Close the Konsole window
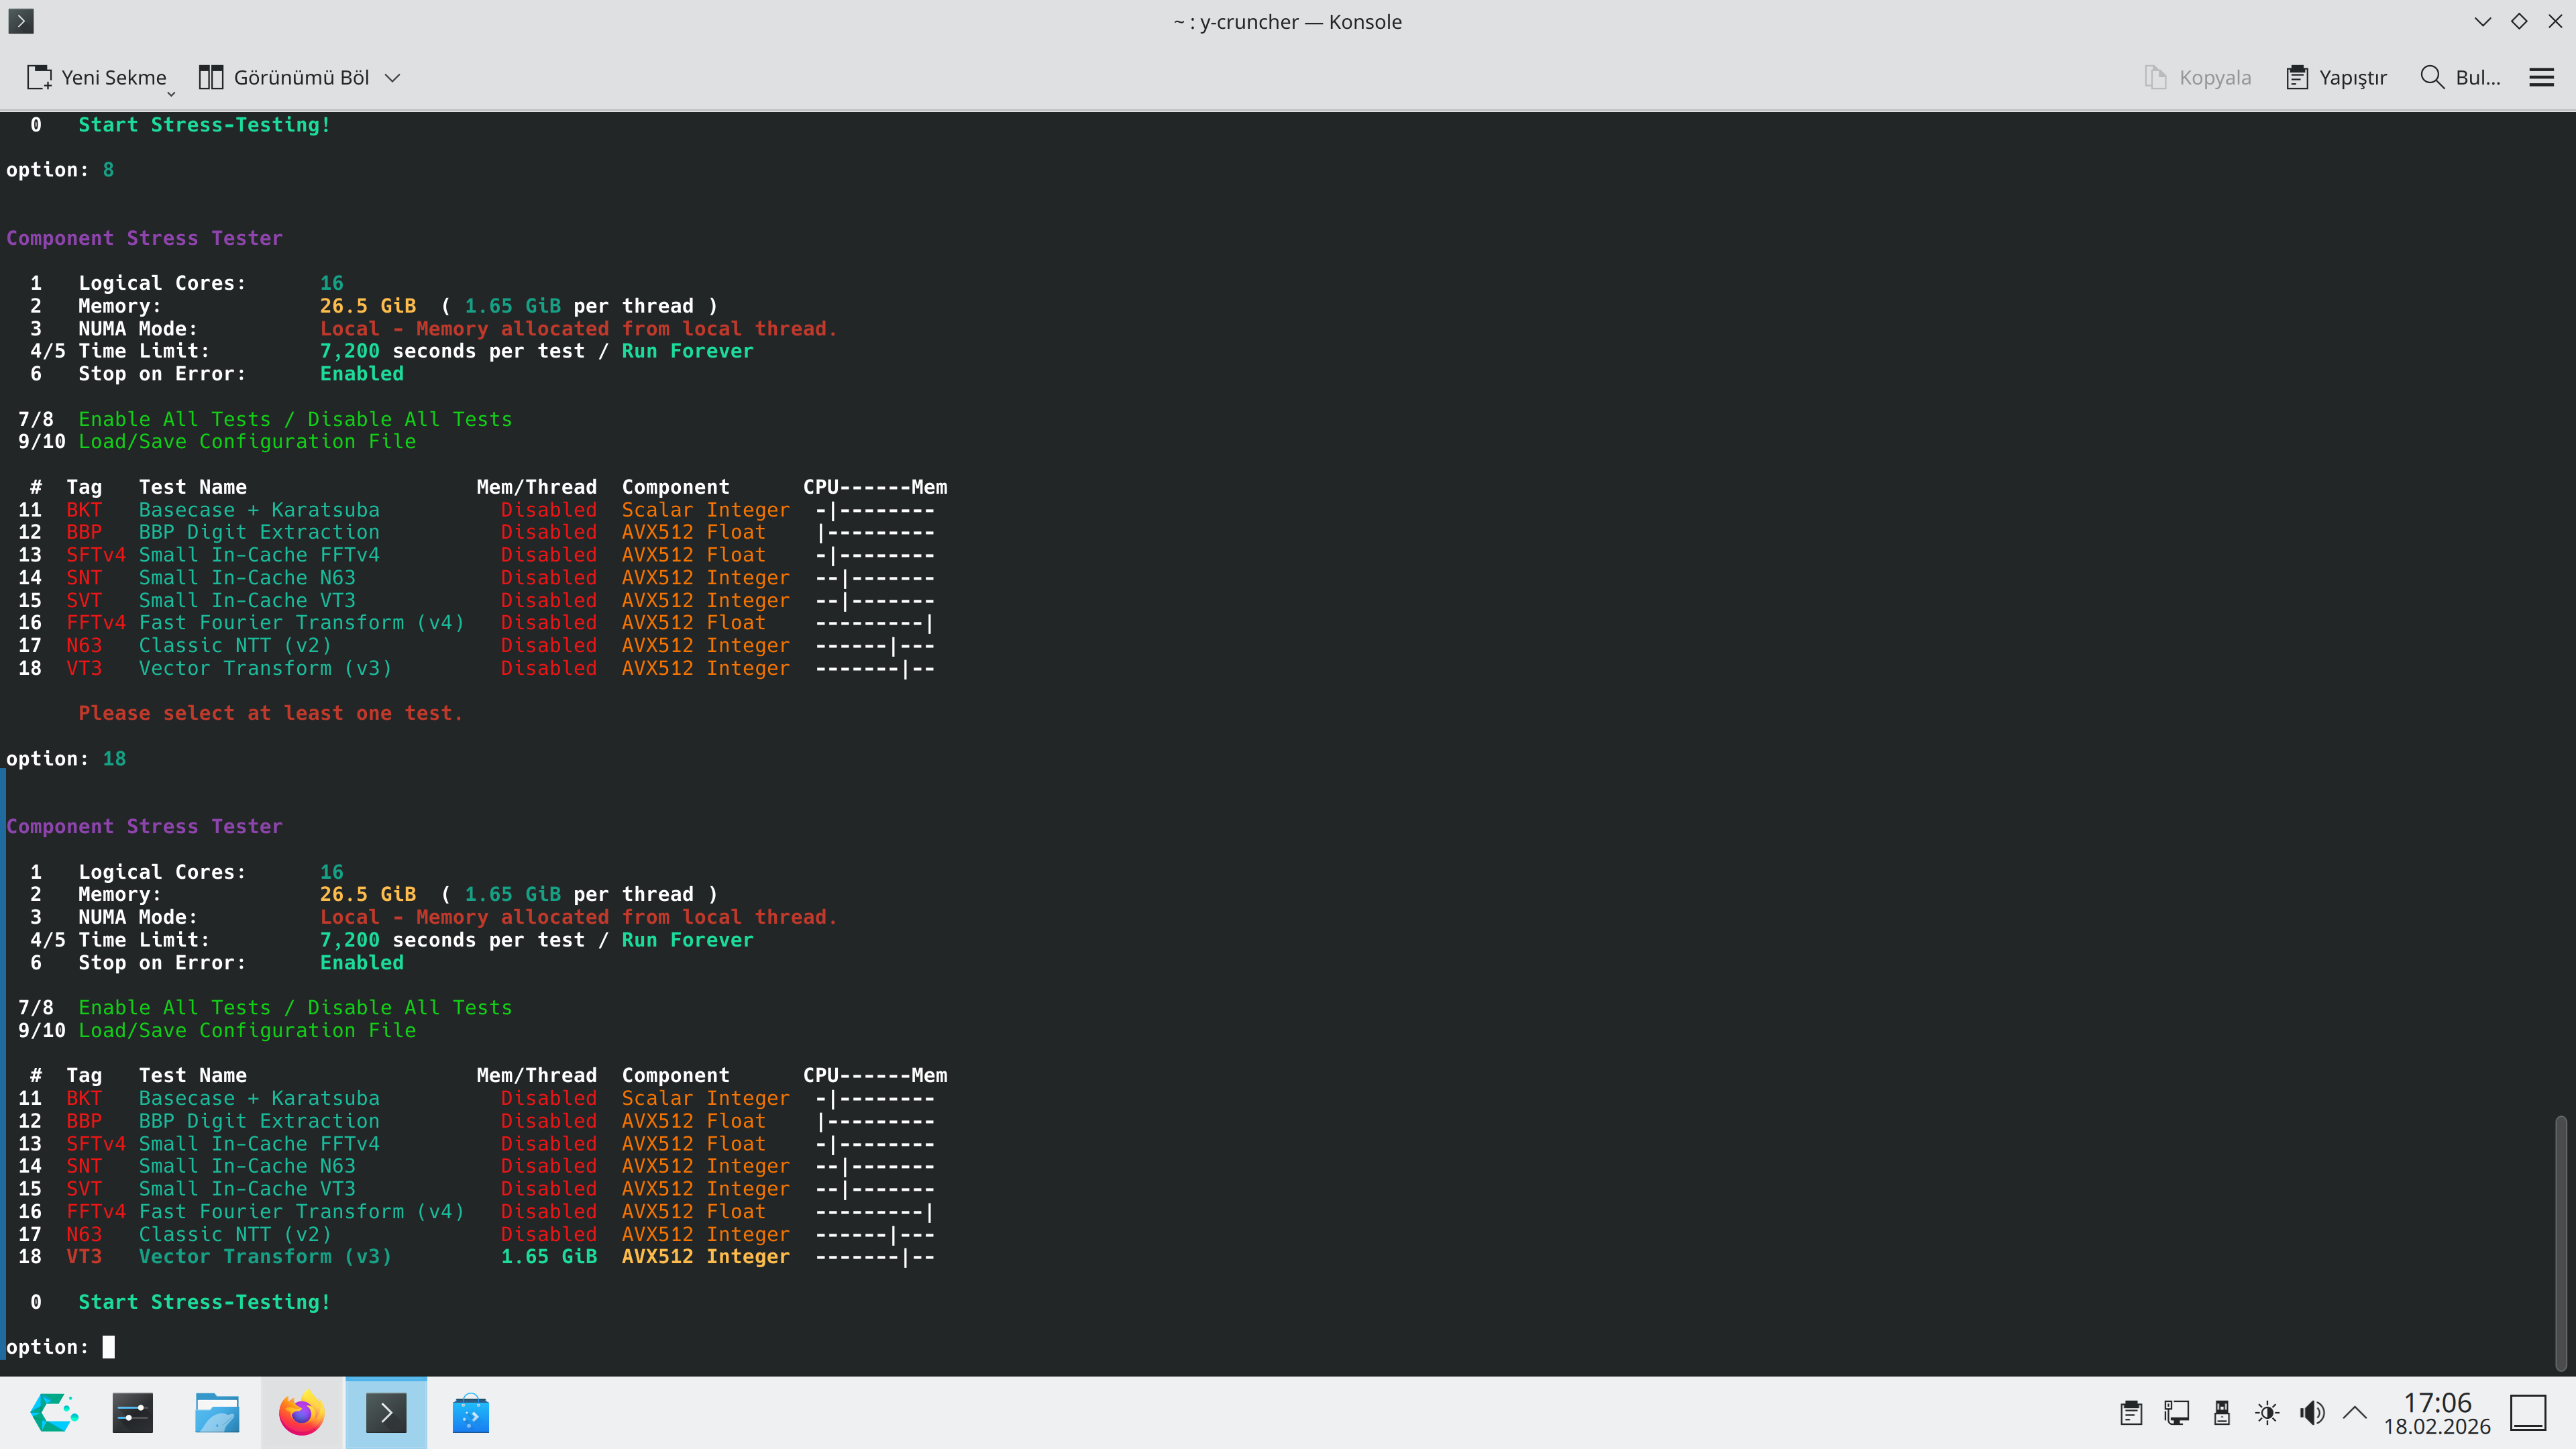 point(2555,21)
